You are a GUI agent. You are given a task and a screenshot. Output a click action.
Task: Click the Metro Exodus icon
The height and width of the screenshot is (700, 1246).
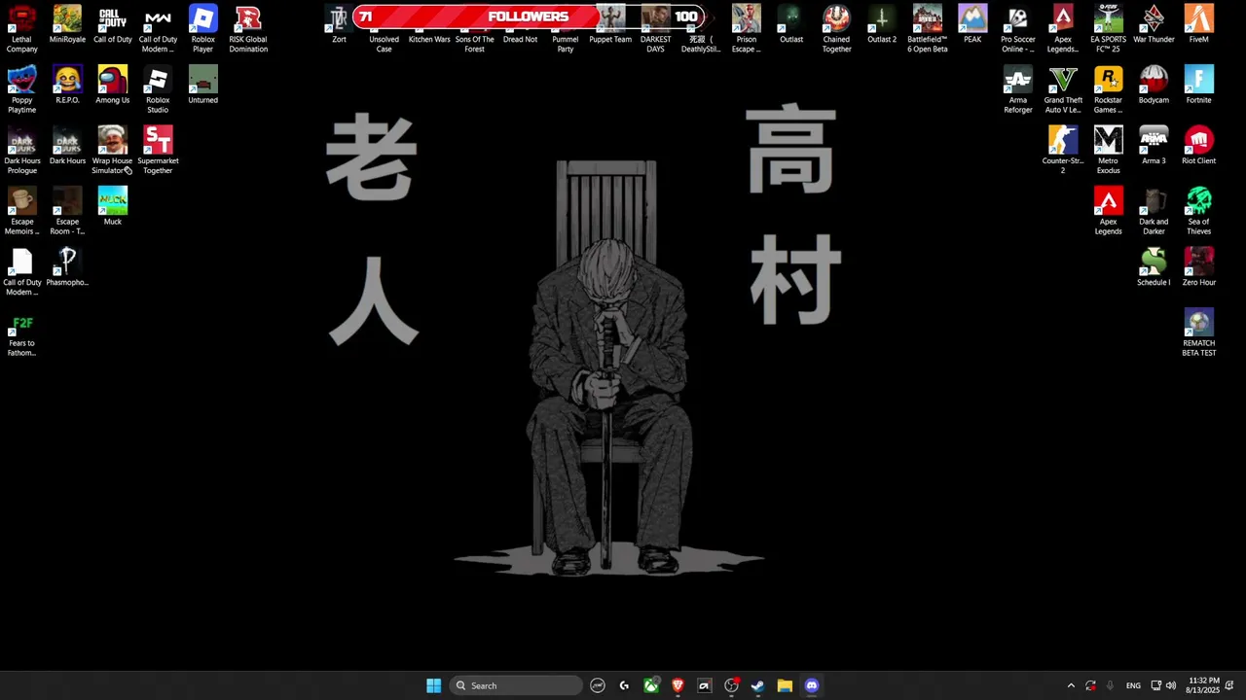(x=1108, y=151)
